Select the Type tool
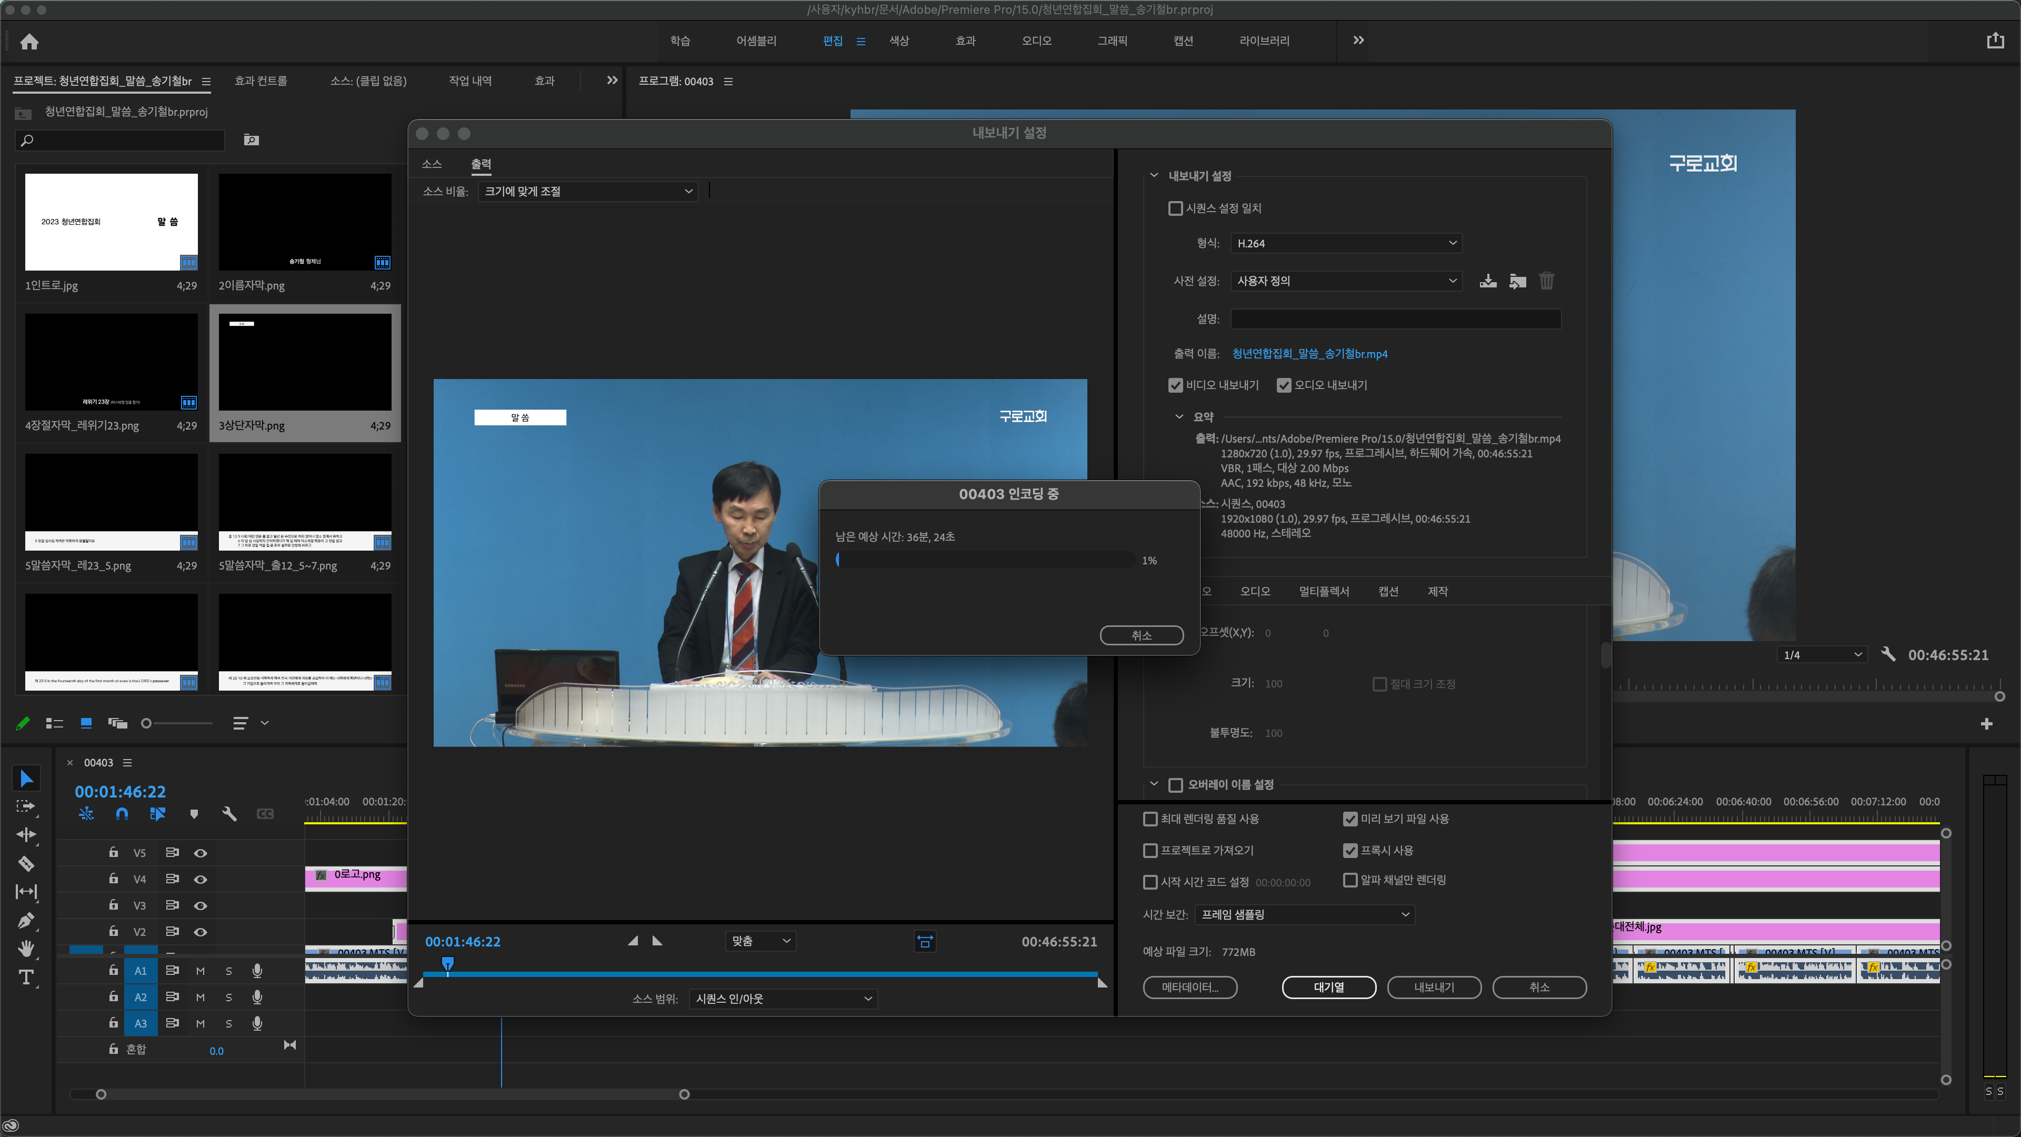The width and height of the screenshot is (2021, 1137). click(x=26, y=977)
